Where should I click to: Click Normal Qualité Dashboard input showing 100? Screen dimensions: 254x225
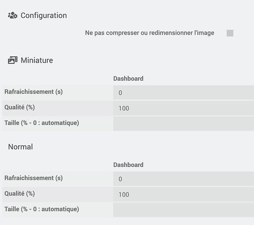click(183, 194)
